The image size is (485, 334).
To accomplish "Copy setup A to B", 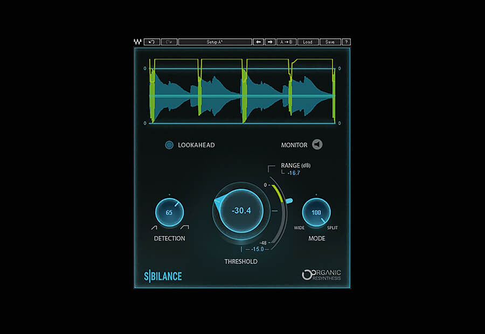I will (x=287, y=42).
